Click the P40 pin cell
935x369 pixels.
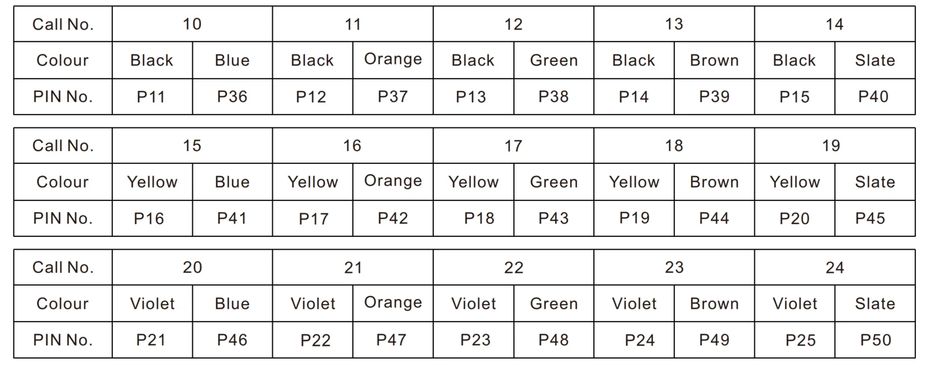[875, 97]
